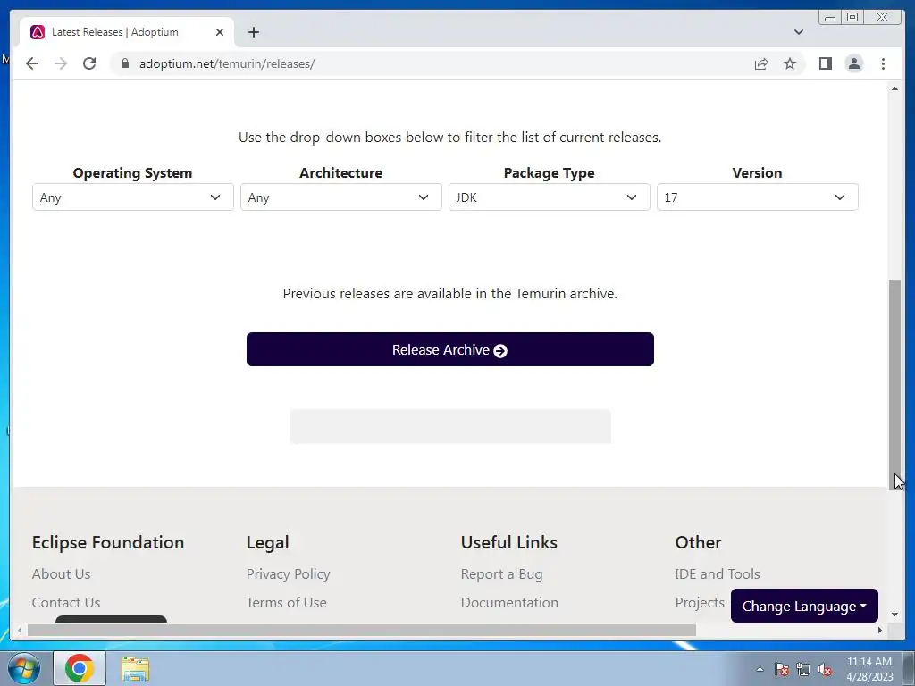Bookmark this page with the star
This screenshot has width=915, height=686.
click(x=790, y=63)
